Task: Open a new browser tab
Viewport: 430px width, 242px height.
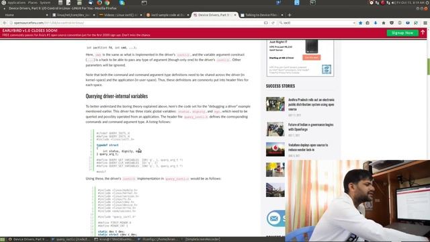Action: click(290, 15)
